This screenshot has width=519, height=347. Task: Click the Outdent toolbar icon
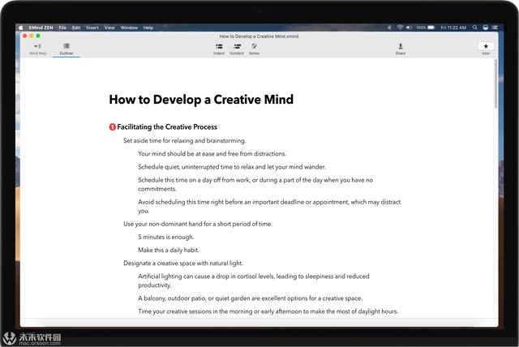237,49
